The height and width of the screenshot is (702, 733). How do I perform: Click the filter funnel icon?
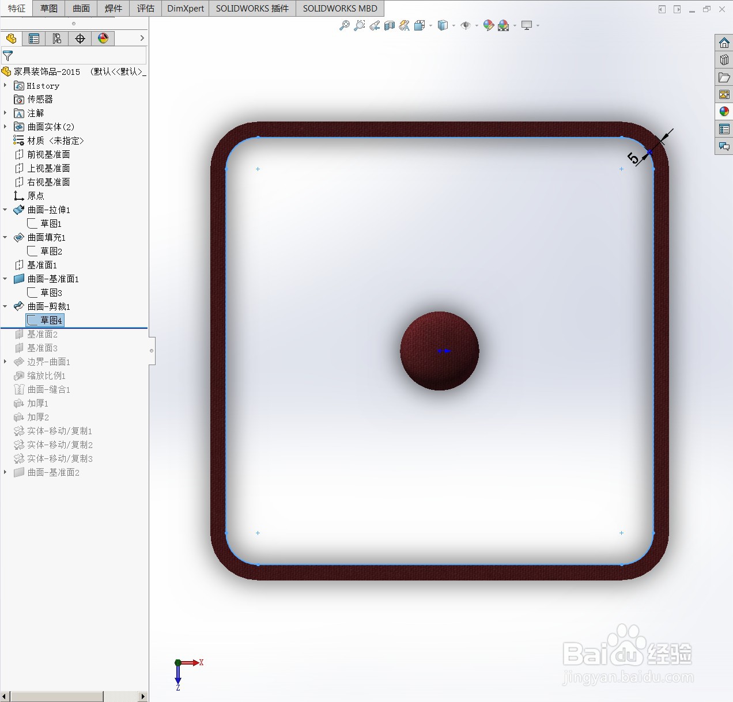tap(8, 56)
